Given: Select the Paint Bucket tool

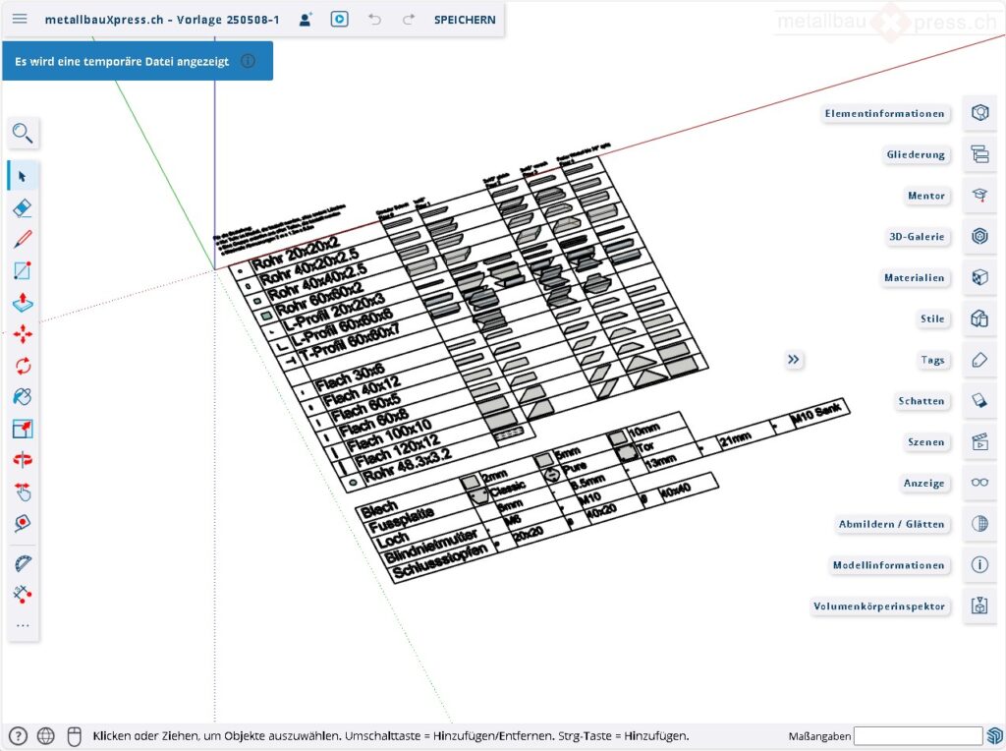Looking at the screenshot, I should pos(23,397).
